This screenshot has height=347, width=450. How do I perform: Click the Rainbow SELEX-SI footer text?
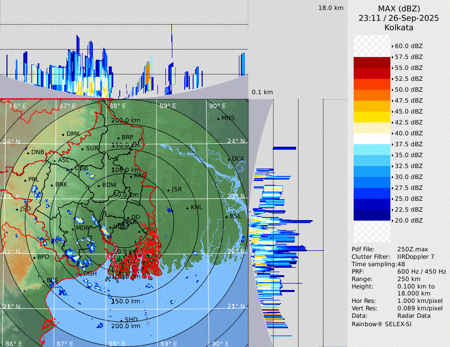click(x=381, y=324)
